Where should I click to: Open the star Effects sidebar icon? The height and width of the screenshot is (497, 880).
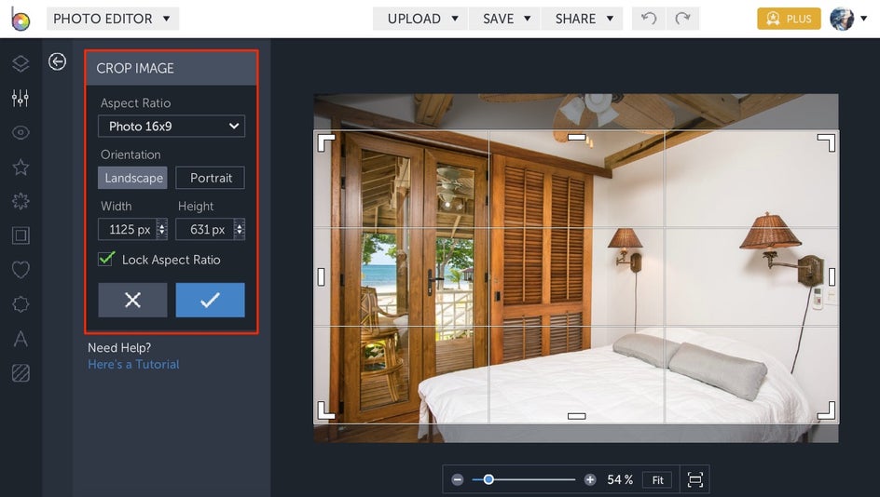(x=21, y=167)
